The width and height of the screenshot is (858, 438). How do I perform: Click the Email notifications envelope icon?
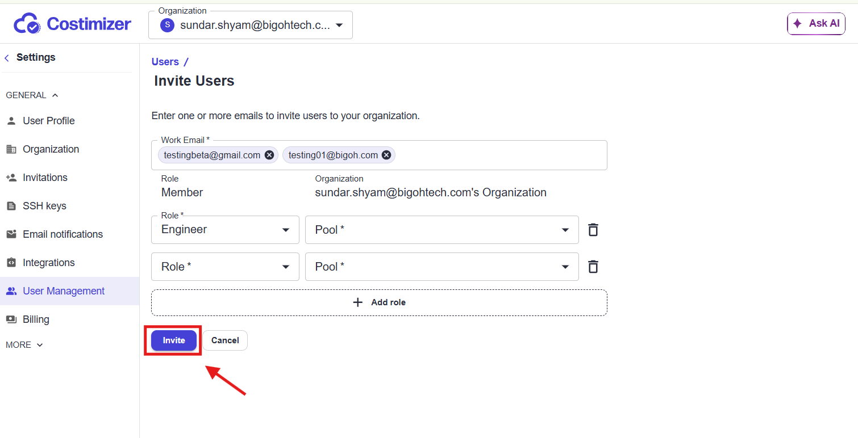point(11,234)
